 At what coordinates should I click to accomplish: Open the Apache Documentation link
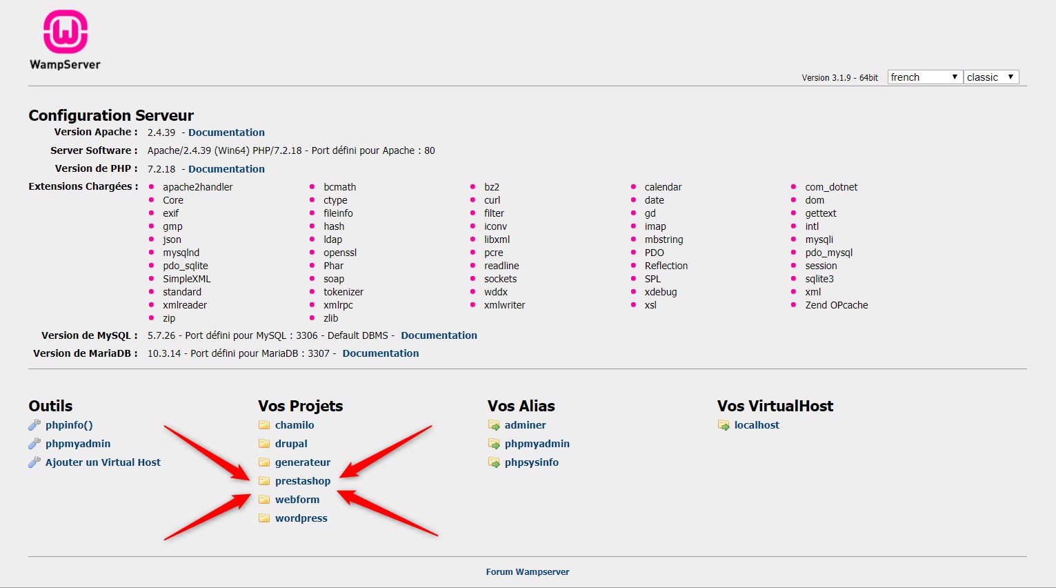(226, 133)
